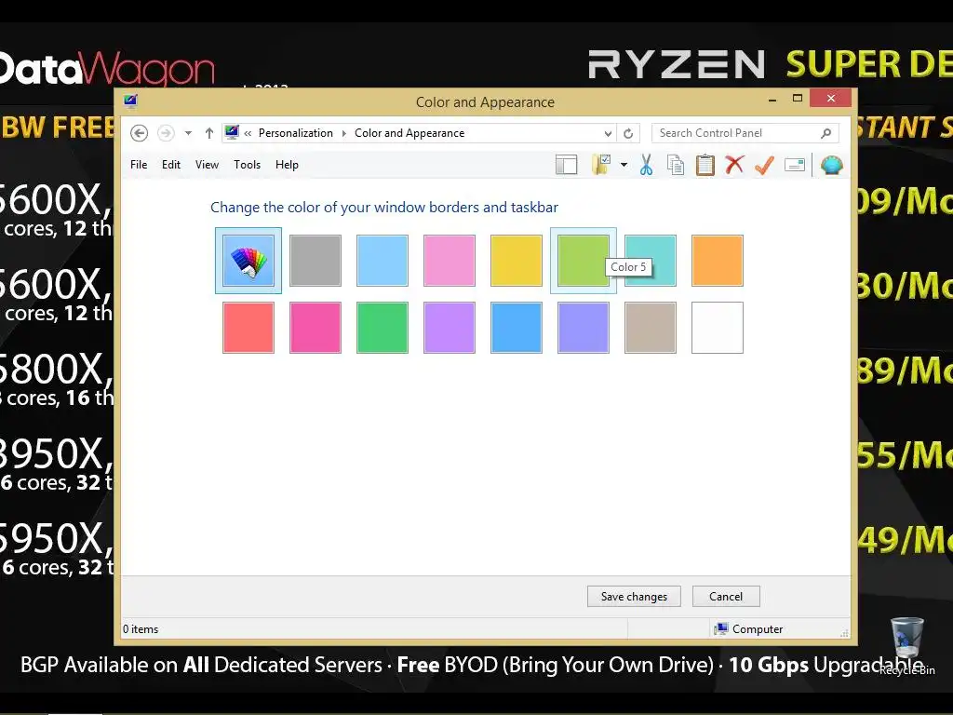Maximize the Color and Appearance window
The height and width of the screenshot is (715, 953).
[798, 98]
